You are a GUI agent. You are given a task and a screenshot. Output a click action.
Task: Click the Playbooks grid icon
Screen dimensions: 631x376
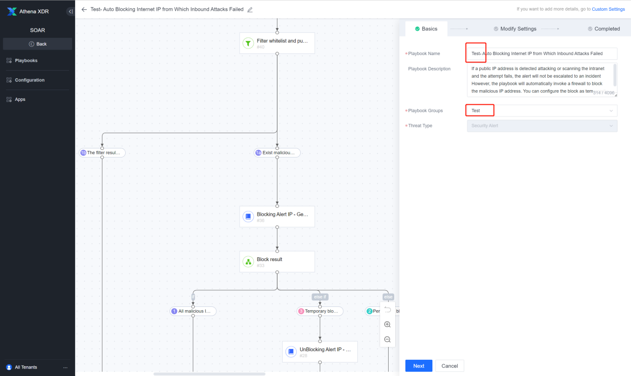9,60
